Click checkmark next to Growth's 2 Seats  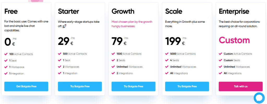click(113, 60)
